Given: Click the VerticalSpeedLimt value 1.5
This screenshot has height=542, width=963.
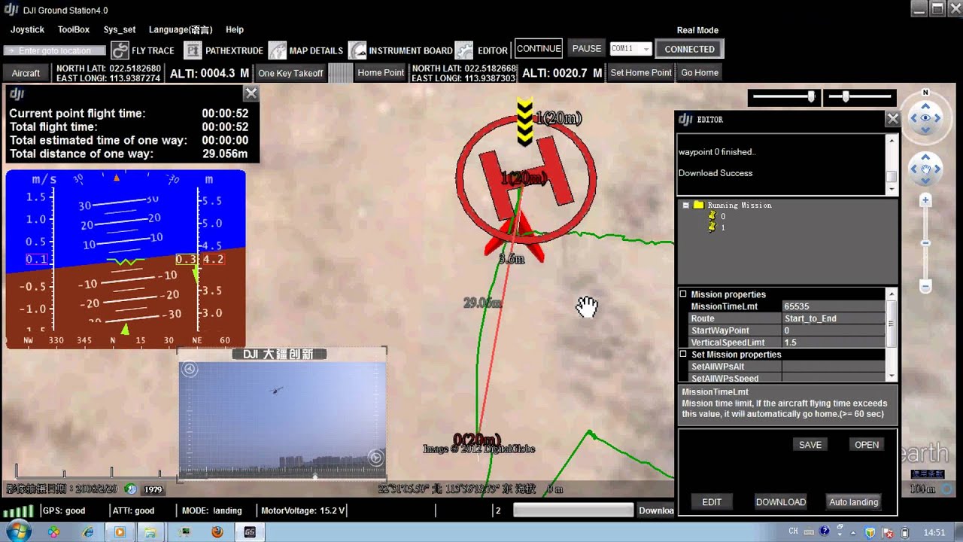Looking at the screenshot, I should (834, 343).
